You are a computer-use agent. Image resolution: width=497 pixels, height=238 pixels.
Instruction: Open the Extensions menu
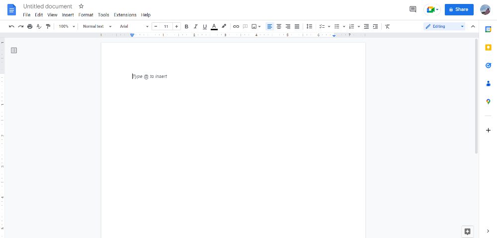click(x=125, y=15)
